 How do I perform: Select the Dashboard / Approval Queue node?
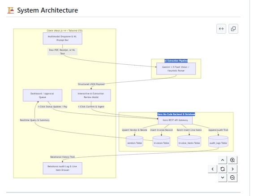pos(43,95)
